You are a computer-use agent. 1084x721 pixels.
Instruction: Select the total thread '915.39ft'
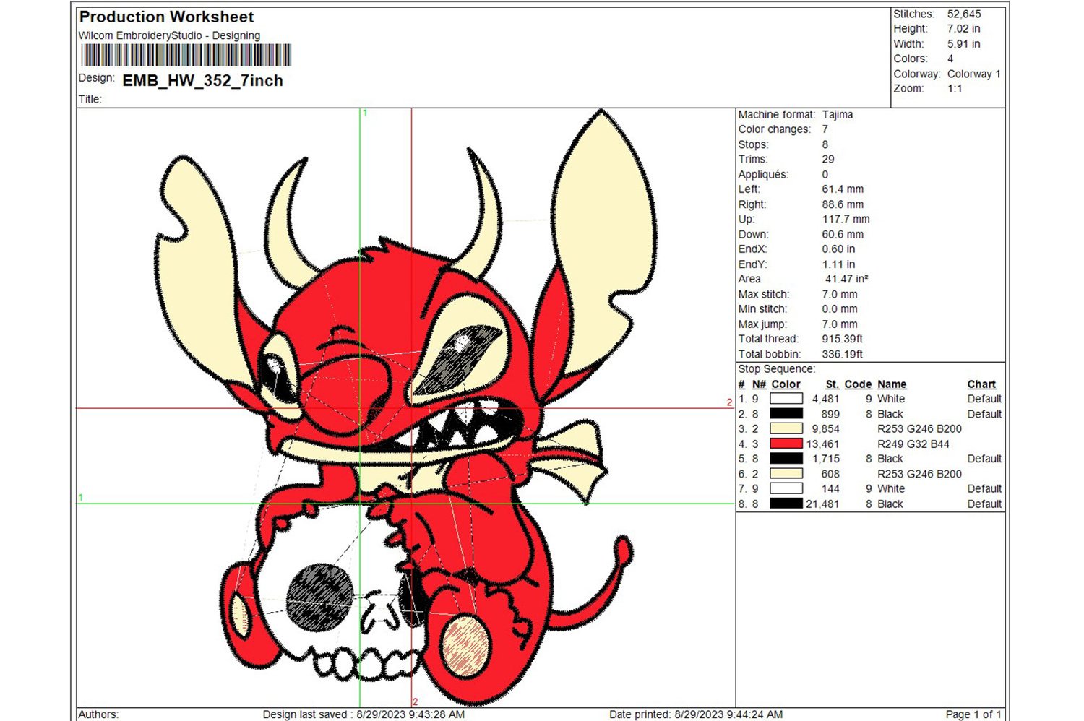pyautogui.click(x=843, y=339)
